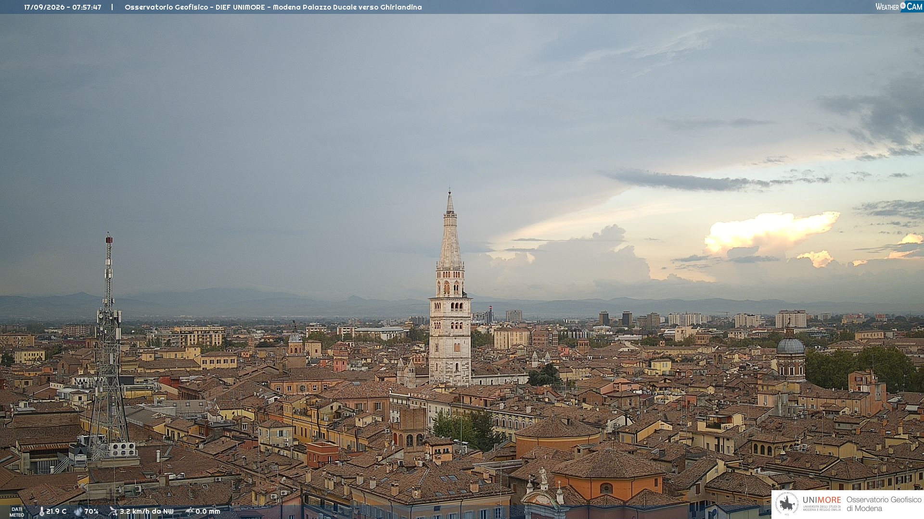Click the rain umbrella precipitation icon

point(190,511)
